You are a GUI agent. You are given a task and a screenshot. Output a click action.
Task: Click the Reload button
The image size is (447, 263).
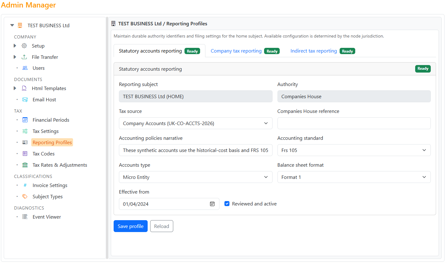(161, 226)
